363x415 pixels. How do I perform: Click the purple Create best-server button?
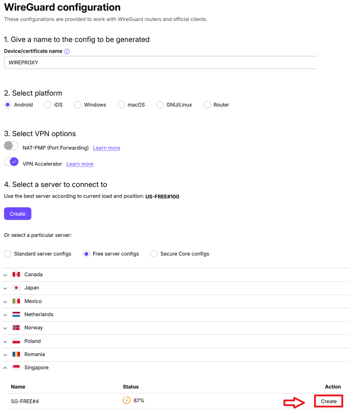(x=18, y=214)
